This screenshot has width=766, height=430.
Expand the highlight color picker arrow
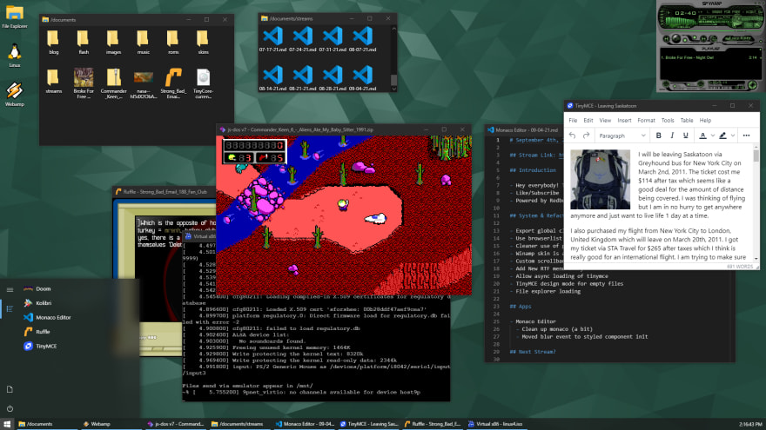coord(733,136)
